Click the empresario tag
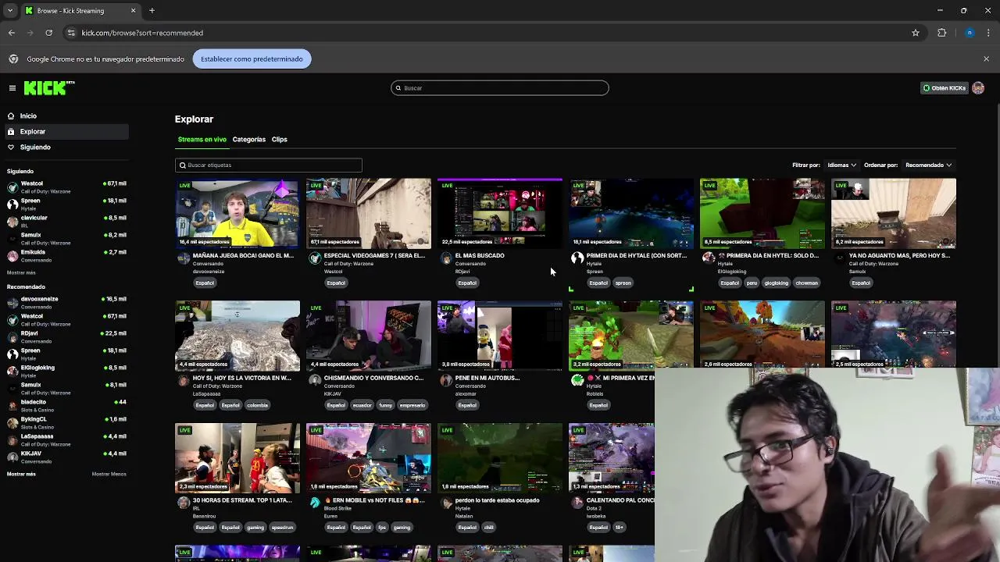1000x562 pixels. tap(412, 405)
